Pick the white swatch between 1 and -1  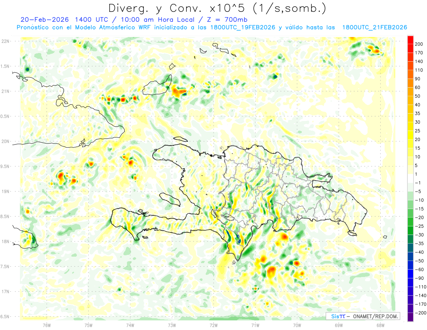tap(410, 178)
